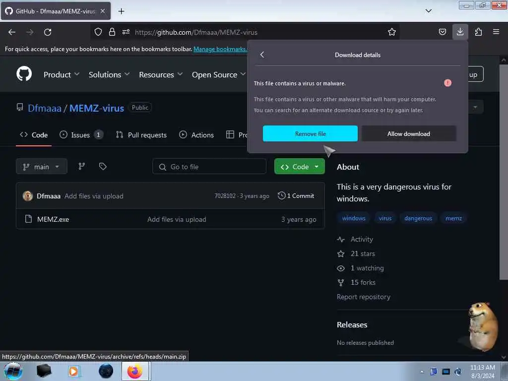Screen dimensions: 508x381
Task: Show hidden system tray icons
Action: click(422, 372)
